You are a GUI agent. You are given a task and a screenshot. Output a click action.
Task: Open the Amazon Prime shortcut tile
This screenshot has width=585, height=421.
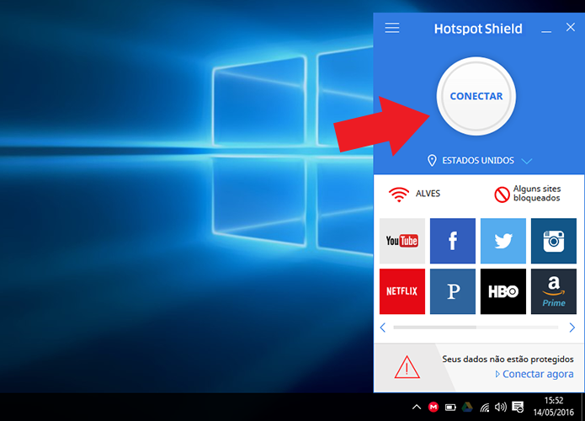pos(554,291)
